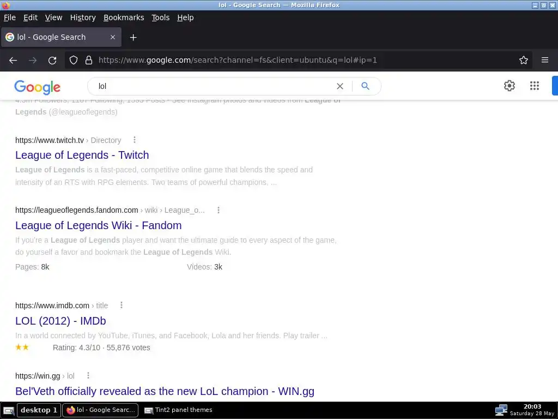Open the Edit menu
This screenshot has height=419, width=558.
pos(31,17)
